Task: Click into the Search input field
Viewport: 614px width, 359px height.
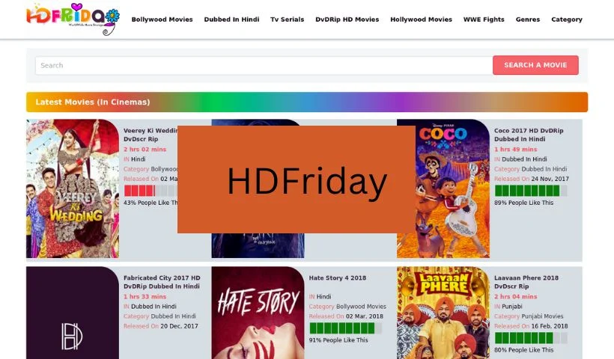Action: (x=264, y=65)
